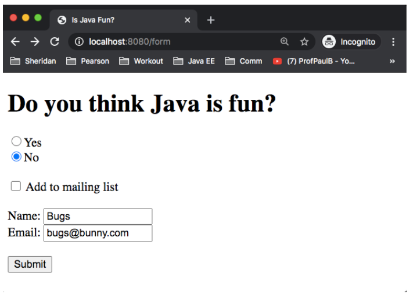Viewport: 413px width, 295px height.
Task: Open the zoom magnifier icon in address bar
Action: [285, 42]
